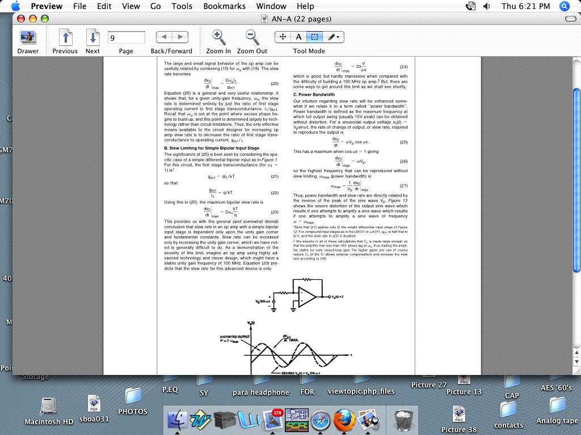Image resolution: width=581 pixels, height=435 pixels.
Task: Open the blue W app in Dock
Action: point(200,420)
